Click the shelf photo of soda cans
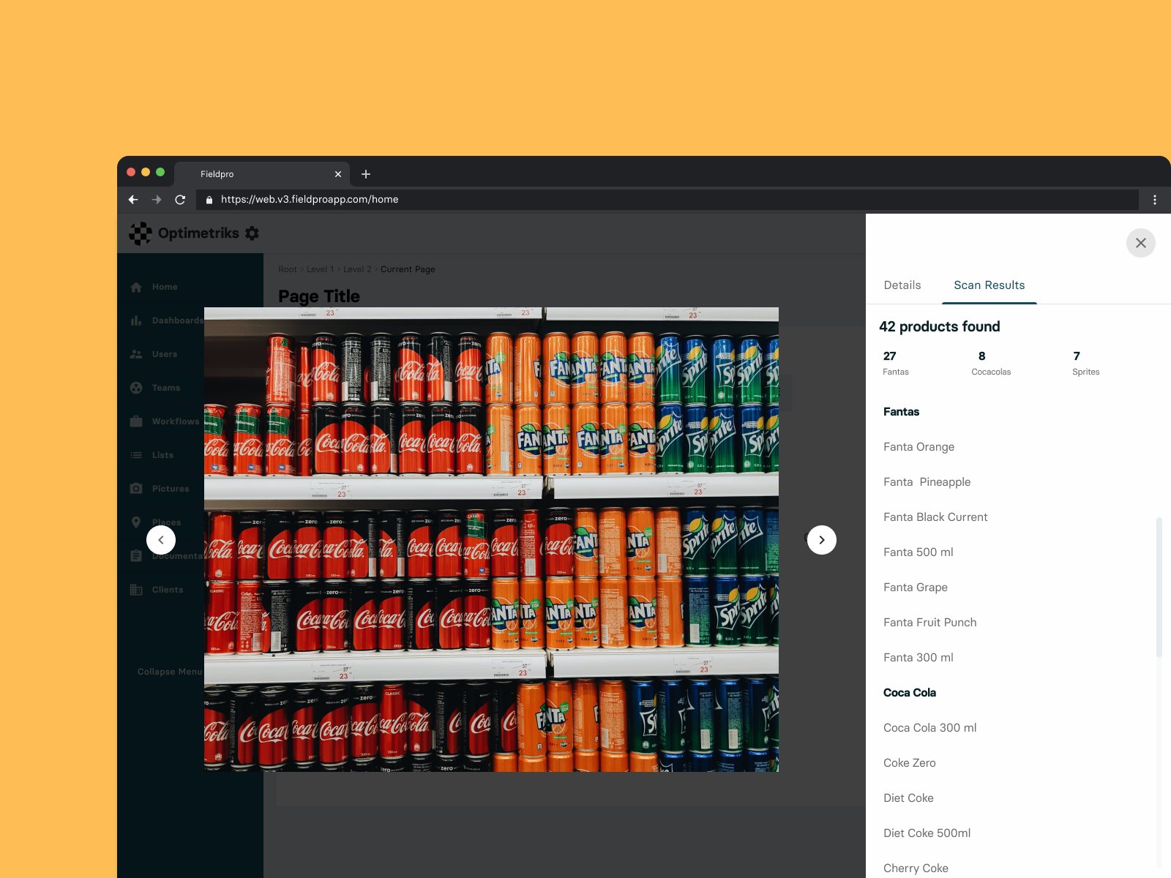The height and width of the screenshot is (878, 1171). coord(491,540)
